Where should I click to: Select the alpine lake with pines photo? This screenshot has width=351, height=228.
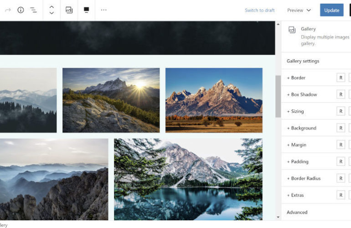[x=188, y=179]
